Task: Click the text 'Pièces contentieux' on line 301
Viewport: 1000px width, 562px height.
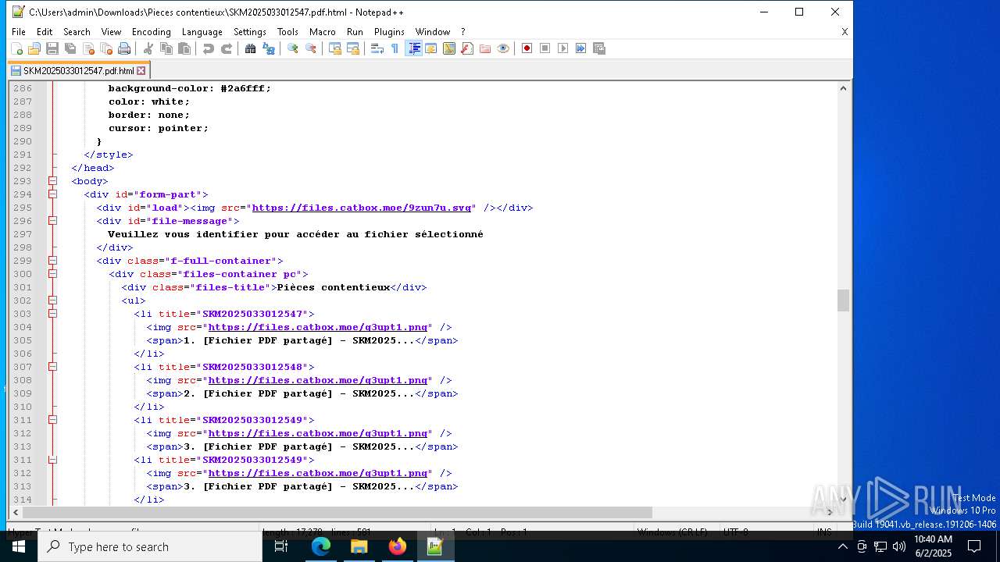Action: (334, 287)
